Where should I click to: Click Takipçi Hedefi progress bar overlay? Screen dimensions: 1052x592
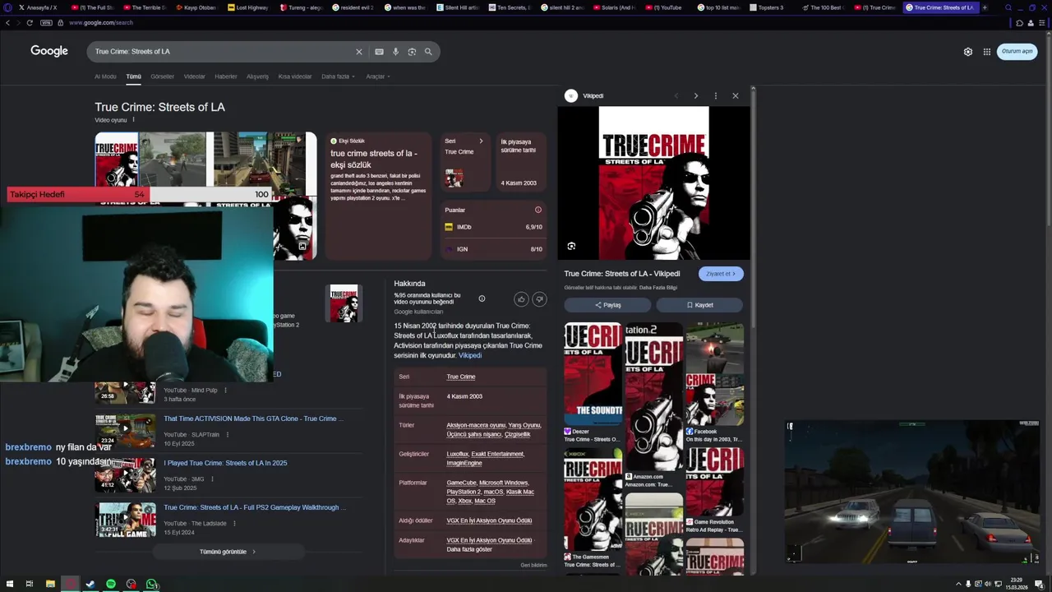[x=140, y=194]
